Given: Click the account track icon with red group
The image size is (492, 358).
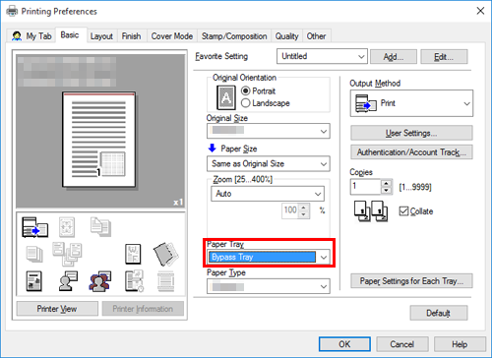Looking at the screenshot, I should click(99, 281).
